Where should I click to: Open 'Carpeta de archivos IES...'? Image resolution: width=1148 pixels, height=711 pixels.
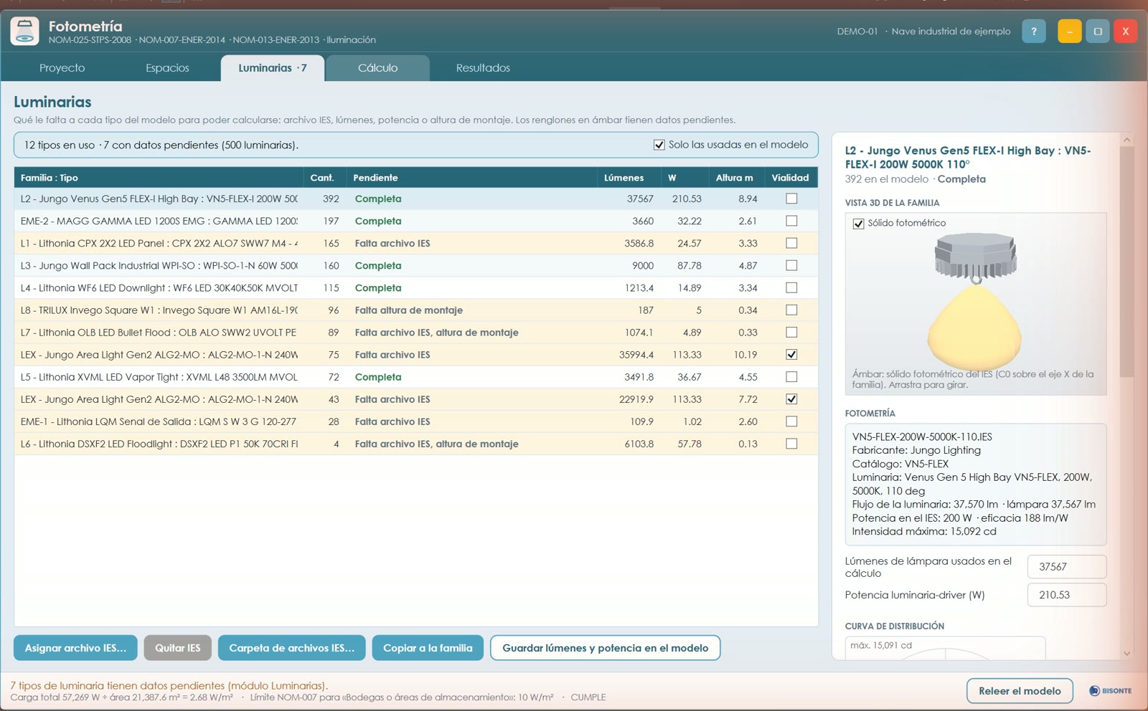pyautogui.click(x=291, y=648)
